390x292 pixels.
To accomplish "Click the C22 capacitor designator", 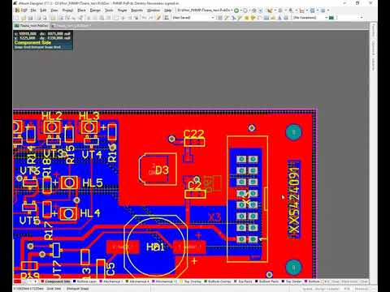I will point(193,134).
